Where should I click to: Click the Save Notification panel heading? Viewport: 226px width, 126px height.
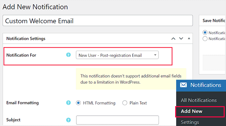(x=214, y=21)
